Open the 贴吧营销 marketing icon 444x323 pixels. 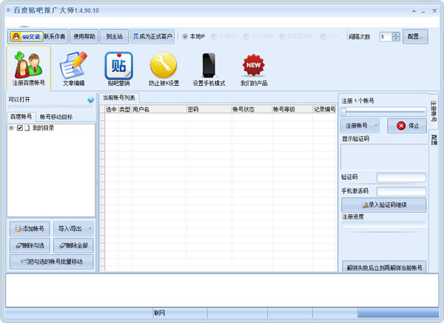pos(118,68)
